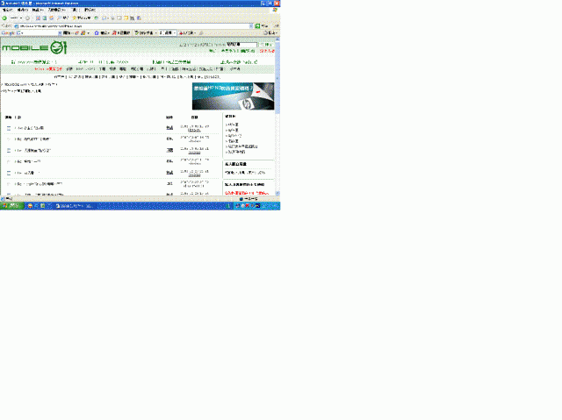
Task: Click inside the browser address bar
Action: click(131, 26)
